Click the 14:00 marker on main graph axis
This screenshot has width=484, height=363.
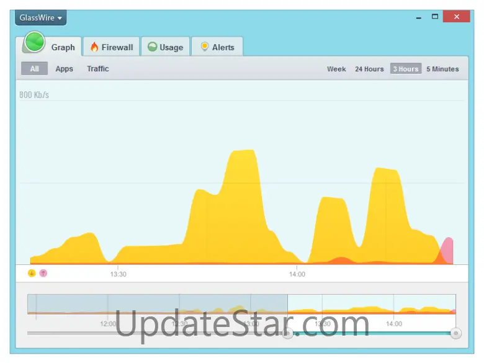tap(297, 274)
